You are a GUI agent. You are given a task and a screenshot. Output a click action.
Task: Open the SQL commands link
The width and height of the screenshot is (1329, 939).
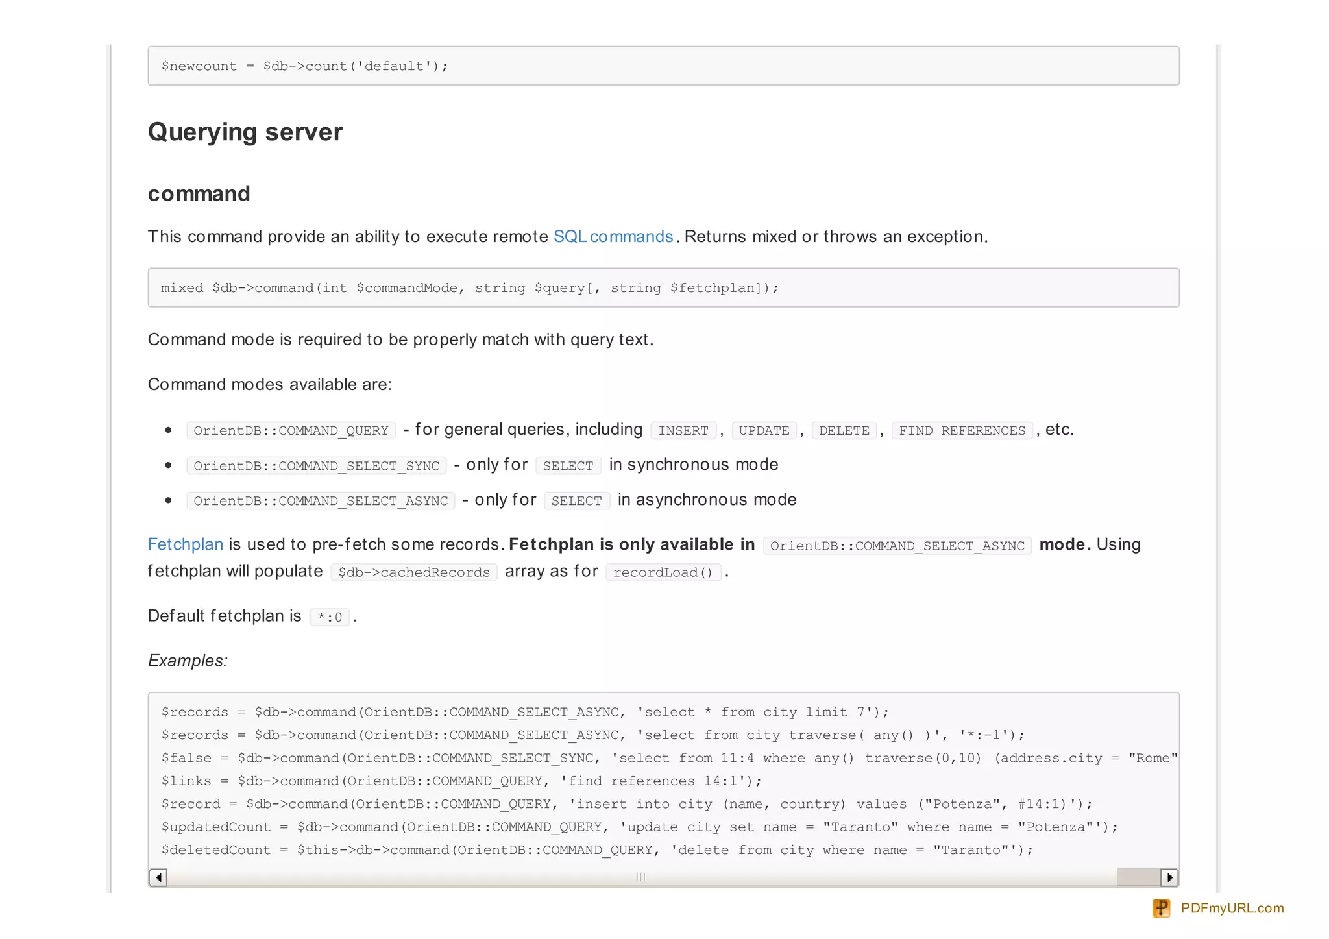pyautogui.click(x=613, y=237)
